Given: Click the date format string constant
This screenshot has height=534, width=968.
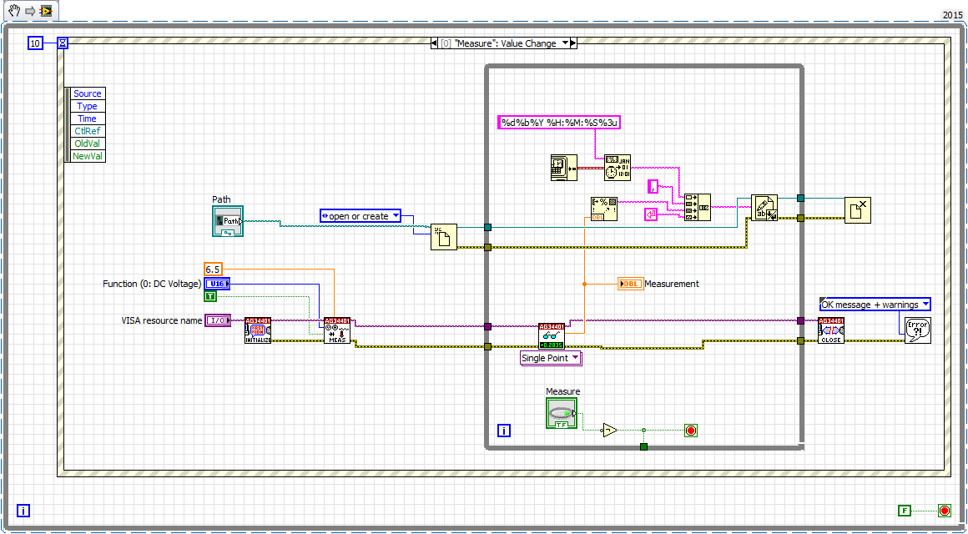Looking at the screenshot, I should point(559,122).
